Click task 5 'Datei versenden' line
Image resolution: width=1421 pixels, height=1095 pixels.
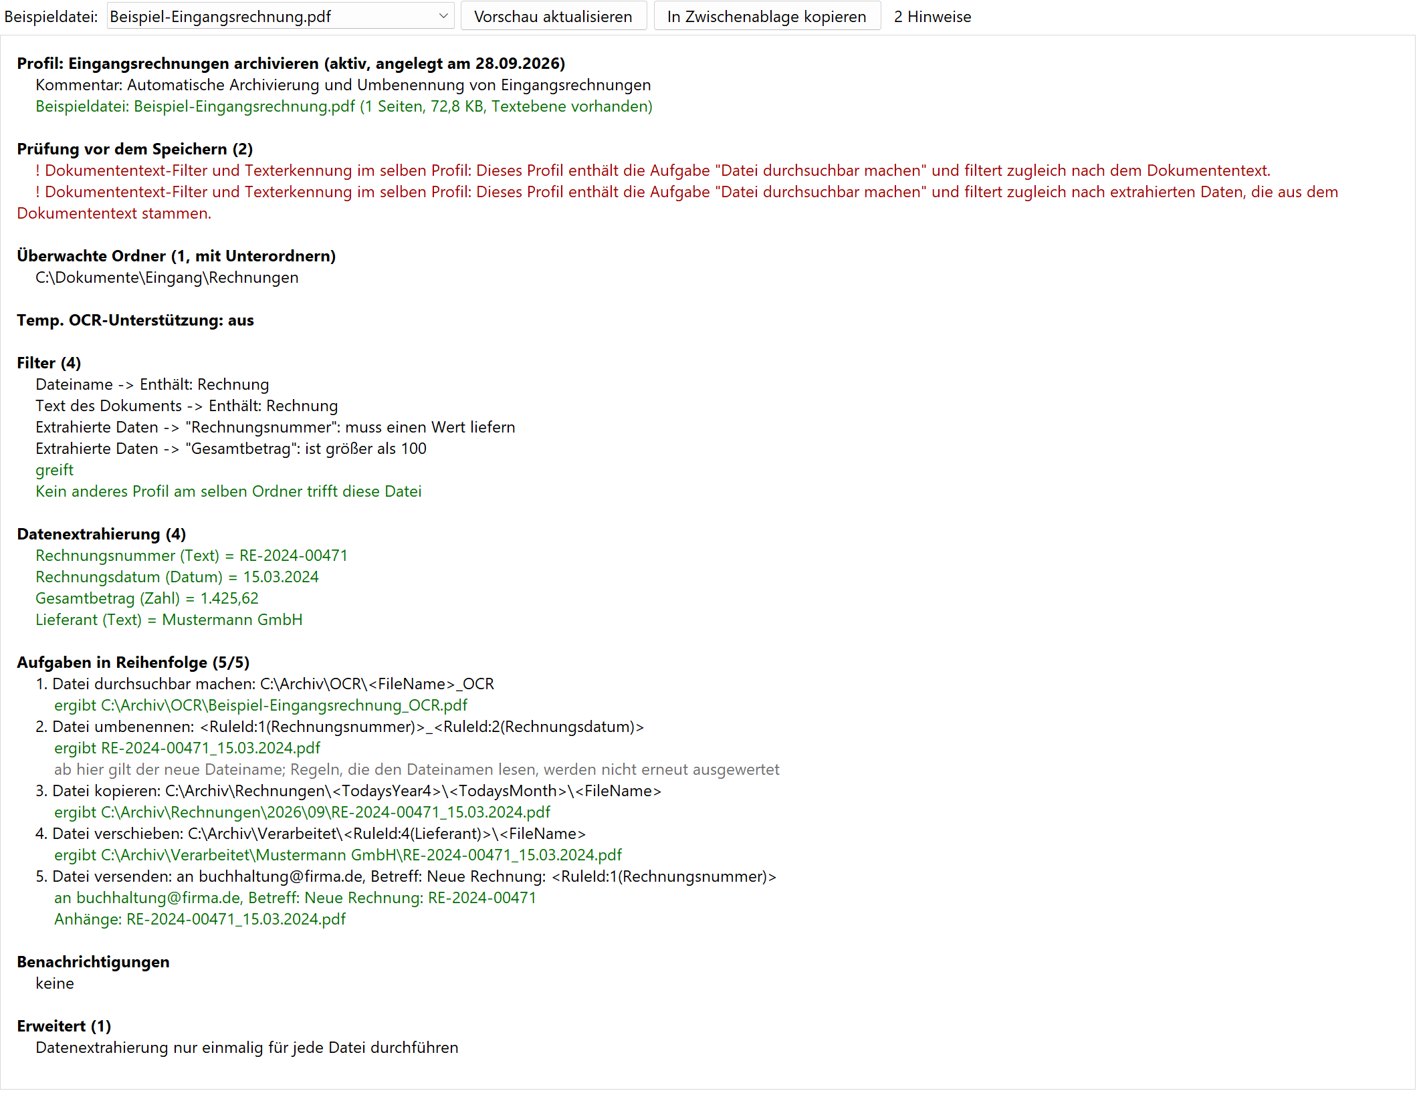click(406, 876)
